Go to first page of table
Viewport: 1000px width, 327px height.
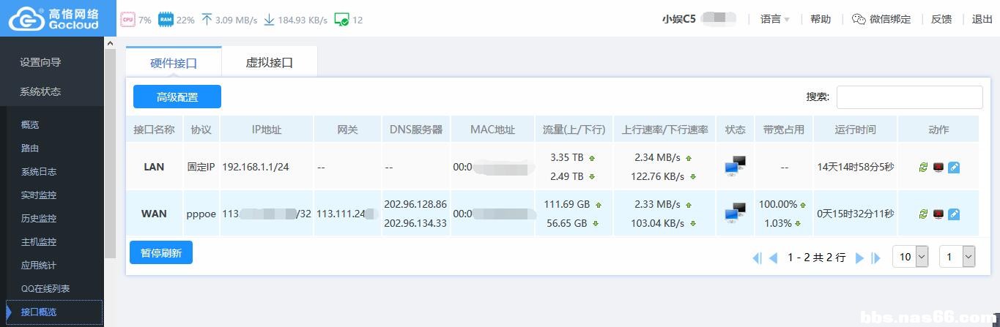pos(758,258)
